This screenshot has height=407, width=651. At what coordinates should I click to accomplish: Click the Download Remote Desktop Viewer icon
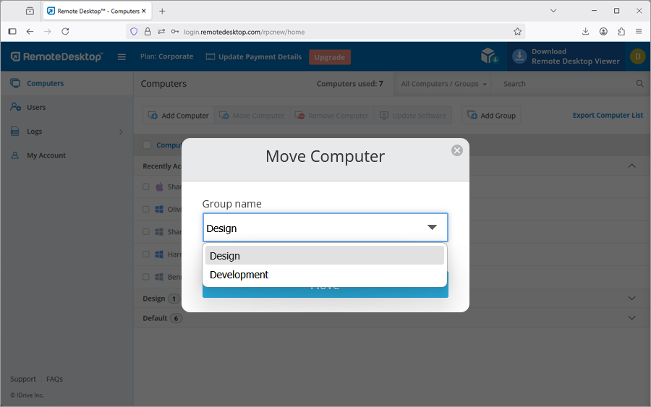519,56
